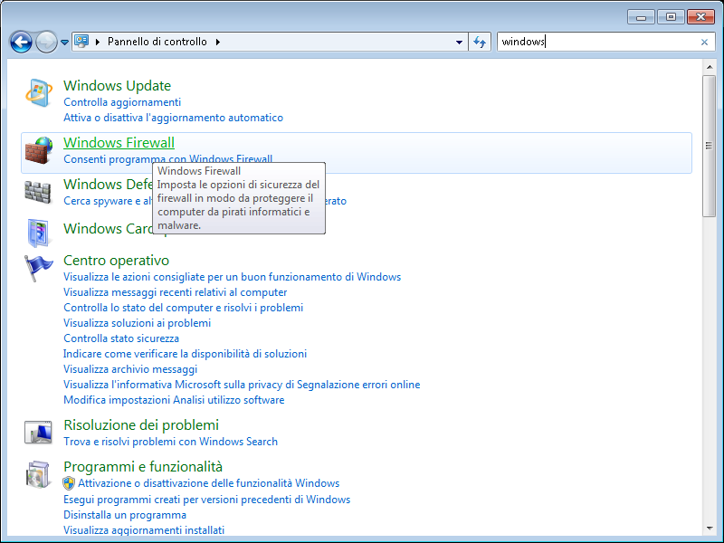Expand the address bar history dropdown
Screen dimensions: 724x543
(x=459, y=42)
